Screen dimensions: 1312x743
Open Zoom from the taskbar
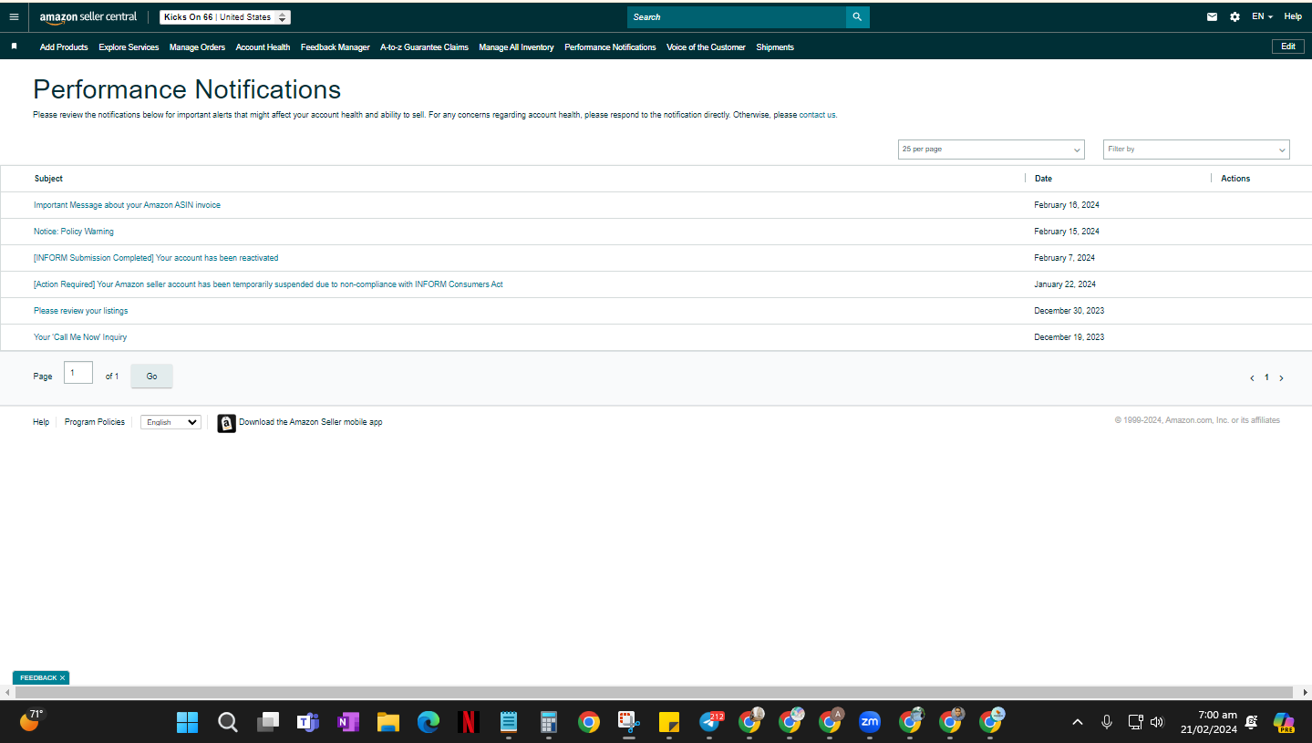(870, 722)
